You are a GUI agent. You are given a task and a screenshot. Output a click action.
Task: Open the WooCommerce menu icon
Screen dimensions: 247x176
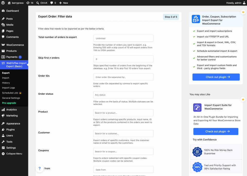3,45
